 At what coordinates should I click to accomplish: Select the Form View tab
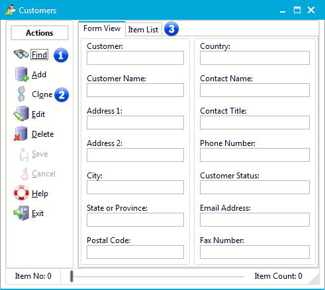102,28
